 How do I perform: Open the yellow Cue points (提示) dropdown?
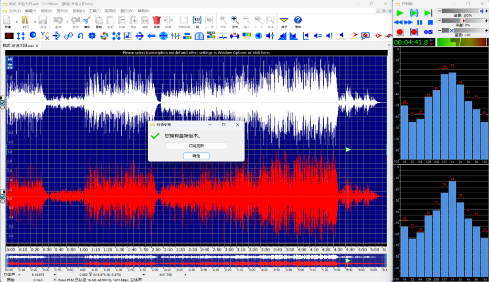[x=284, y=20]
